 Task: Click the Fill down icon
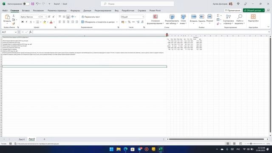tap(218, 20)
